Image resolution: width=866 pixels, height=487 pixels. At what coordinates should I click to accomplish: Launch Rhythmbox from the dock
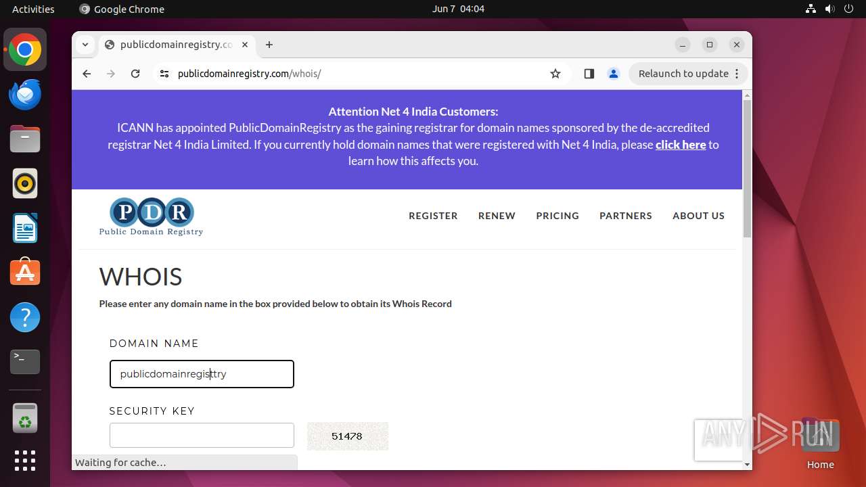point(25,183)
